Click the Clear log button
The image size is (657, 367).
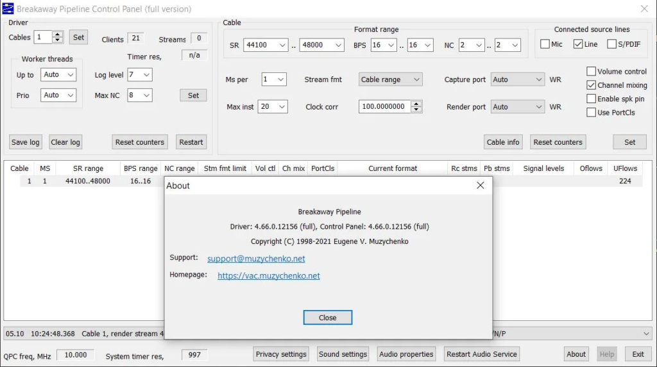tap(65, 142)
